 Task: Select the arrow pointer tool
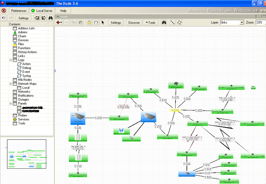point(103,22)
